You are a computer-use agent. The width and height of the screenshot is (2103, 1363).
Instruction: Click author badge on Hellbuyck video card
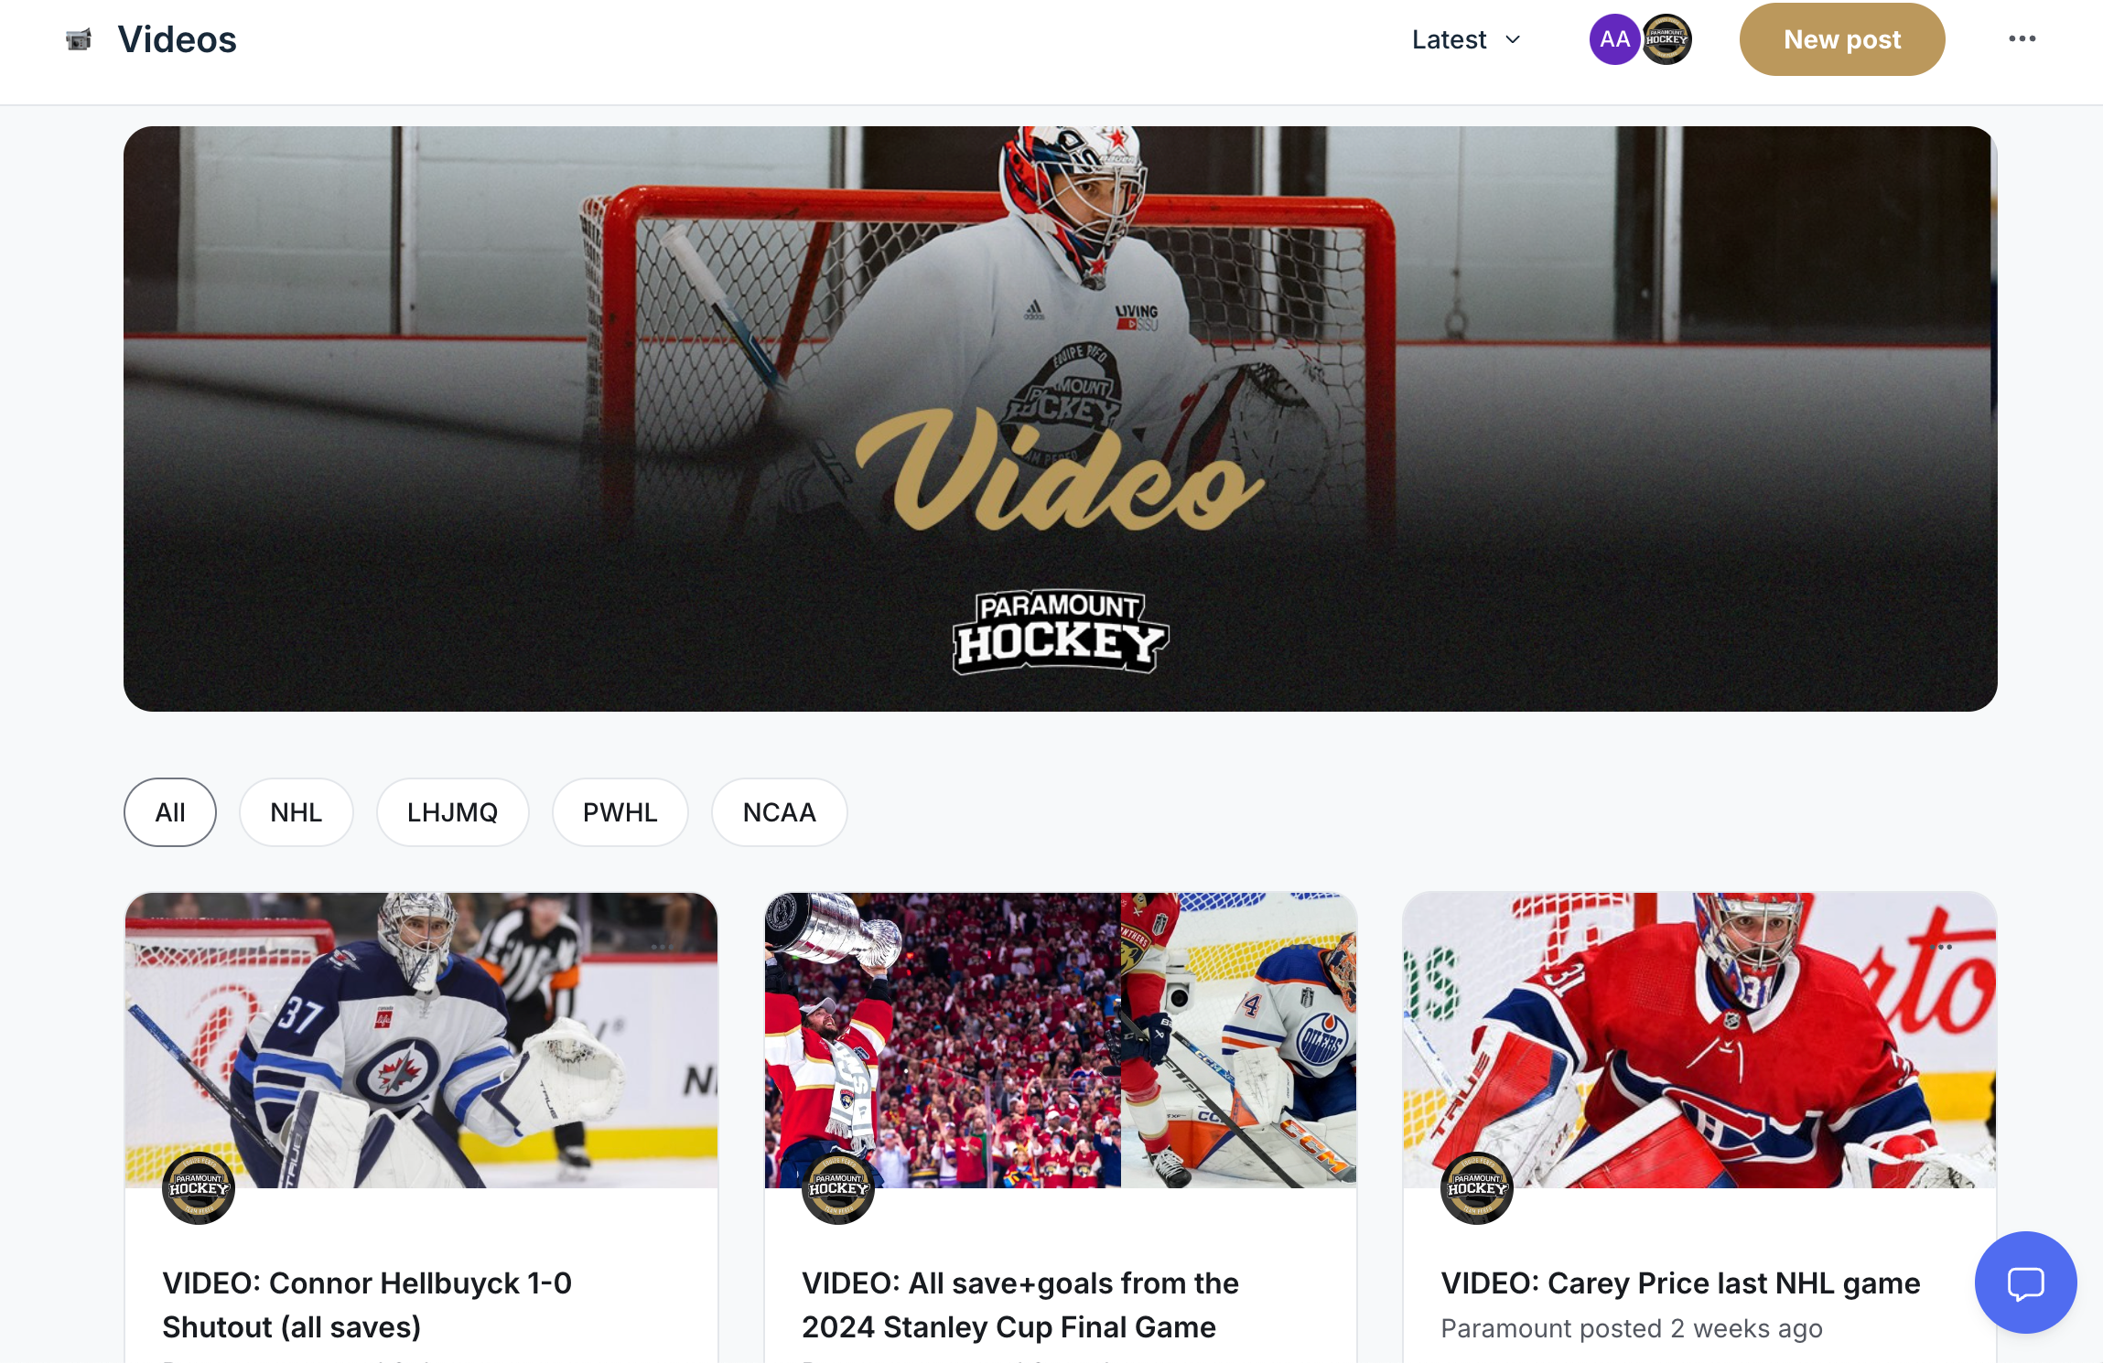point(199,1187)
